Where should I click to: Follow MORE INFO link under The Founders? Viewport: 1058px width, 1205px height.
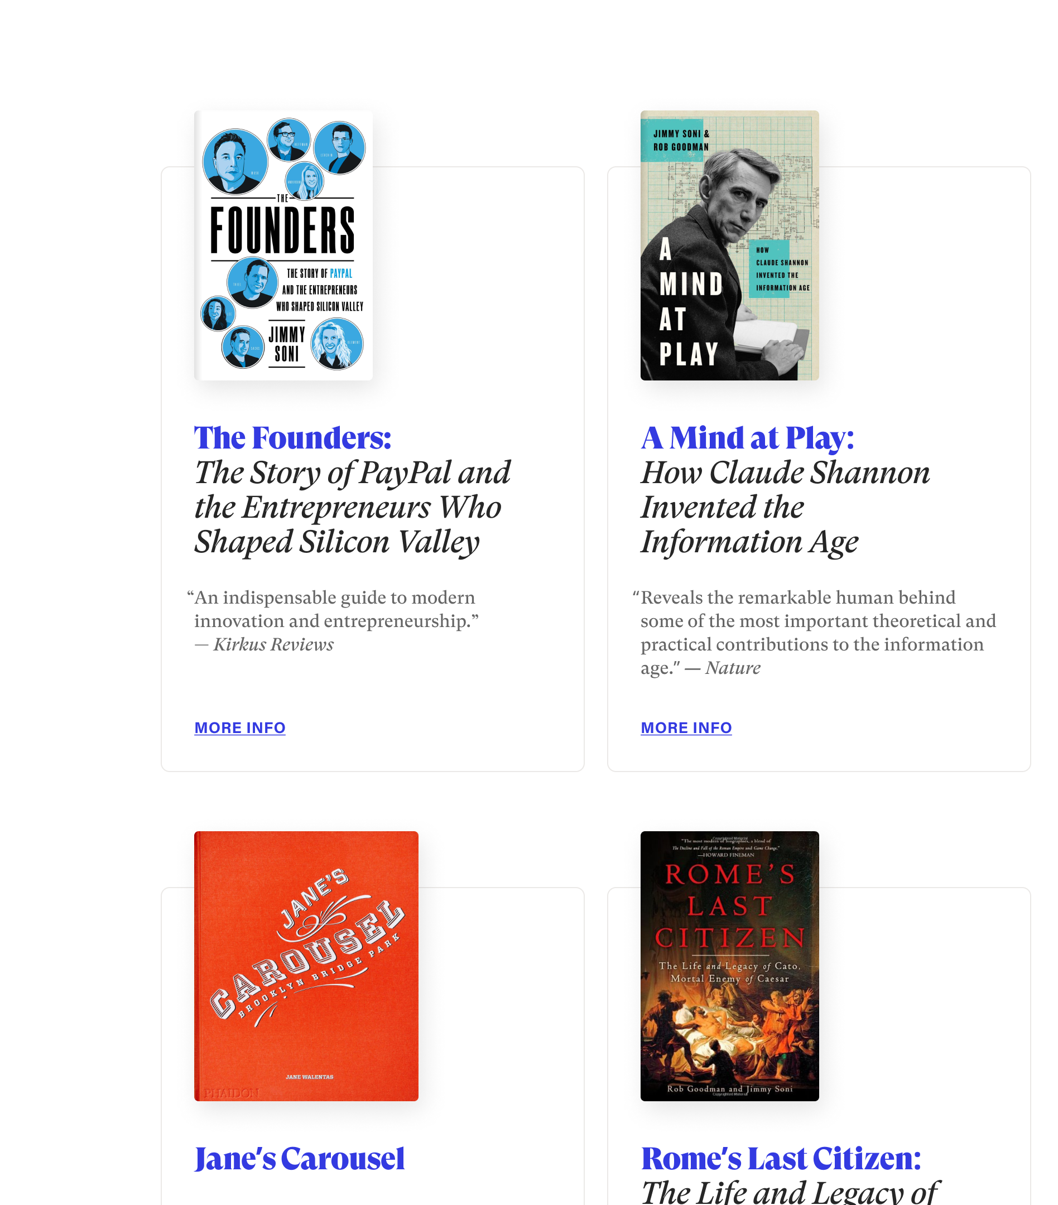240,728
